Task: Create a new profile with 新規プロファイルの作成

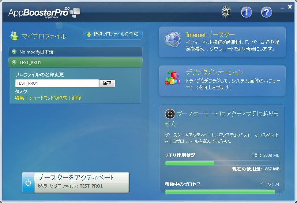Action: pyautogui.click(x=113, y=34)
